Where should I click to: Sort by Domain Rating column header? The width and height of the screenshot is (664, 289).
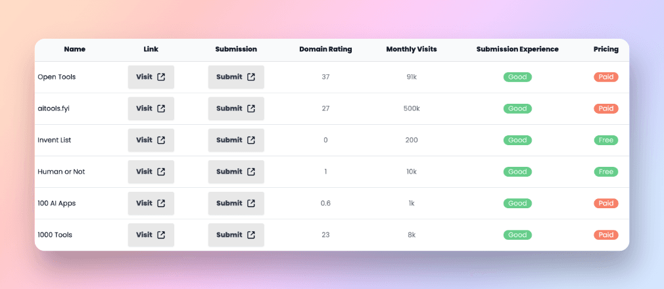pos(325,49)
